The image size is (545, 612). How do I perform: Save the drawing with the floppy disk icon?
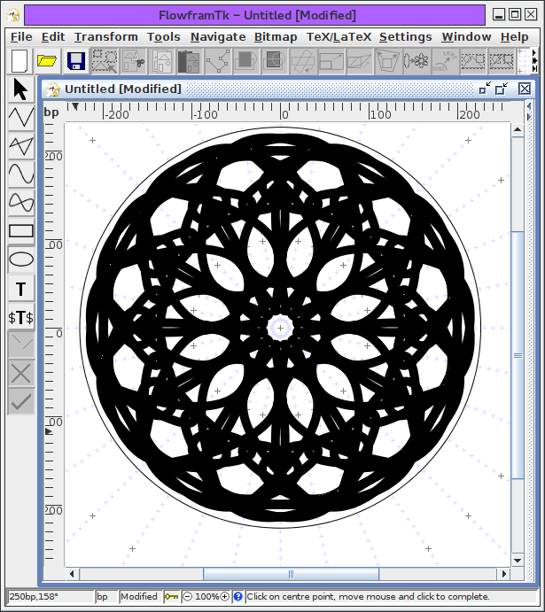76,61
